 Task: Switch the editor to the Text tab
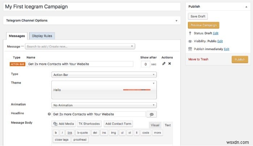pyautogui.click(x=168, y=125)
